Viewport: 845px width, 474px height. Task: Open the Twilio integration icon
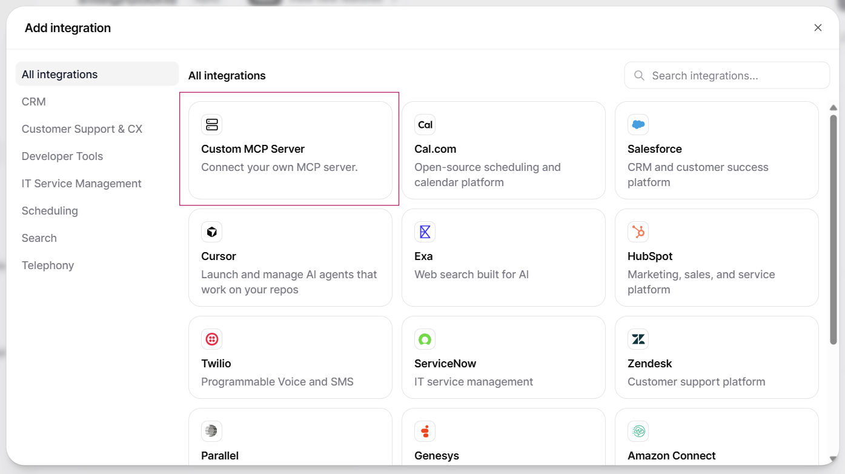tap(211, 338)
